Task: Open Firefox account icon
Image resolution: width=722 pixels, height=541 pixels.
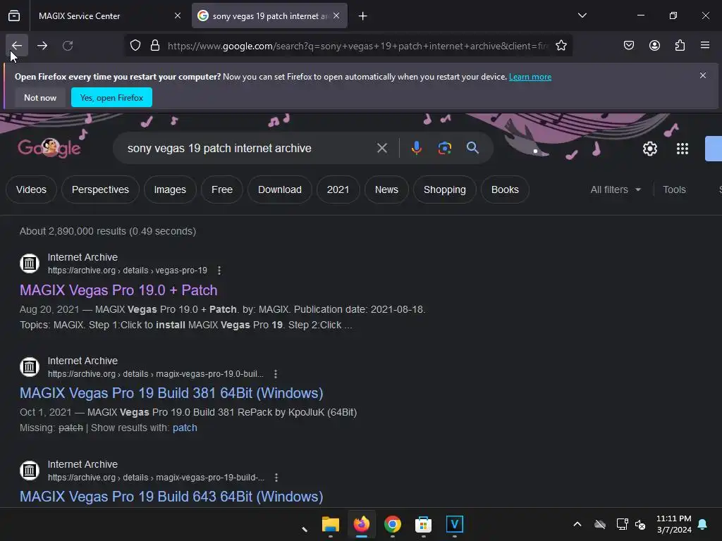Action: pyautogui.click(x=654, y=45)
